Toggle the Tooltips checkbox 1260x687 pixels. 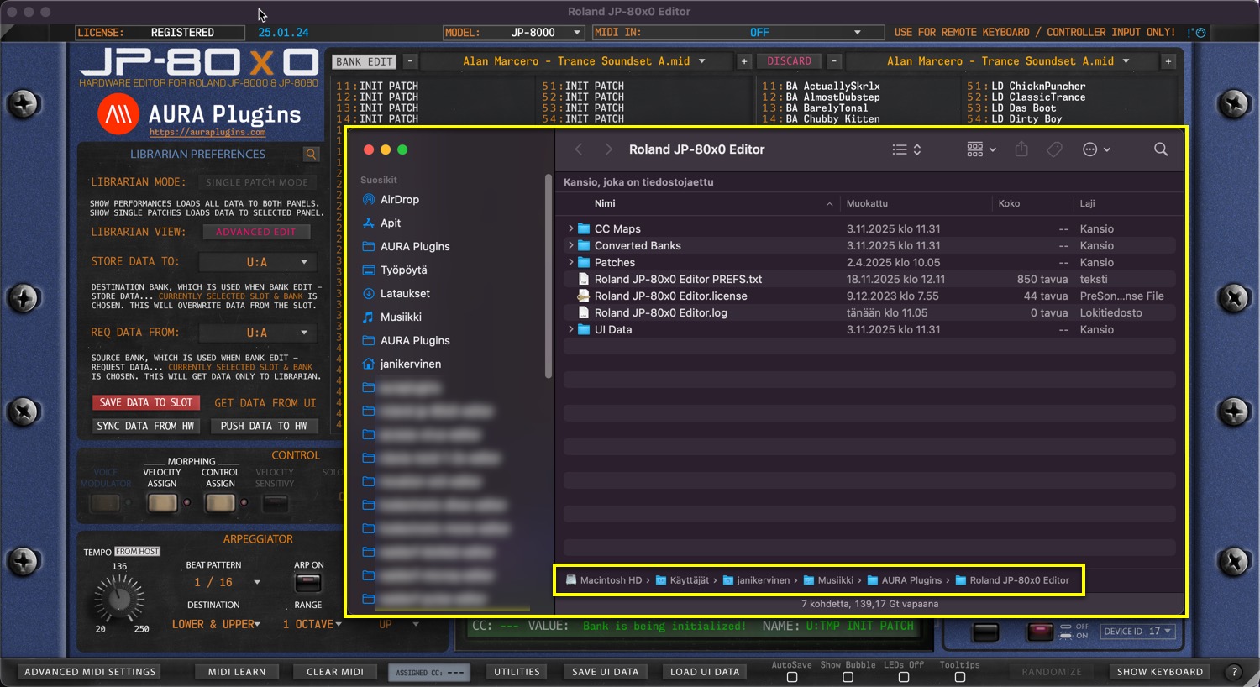click(959, 677)
